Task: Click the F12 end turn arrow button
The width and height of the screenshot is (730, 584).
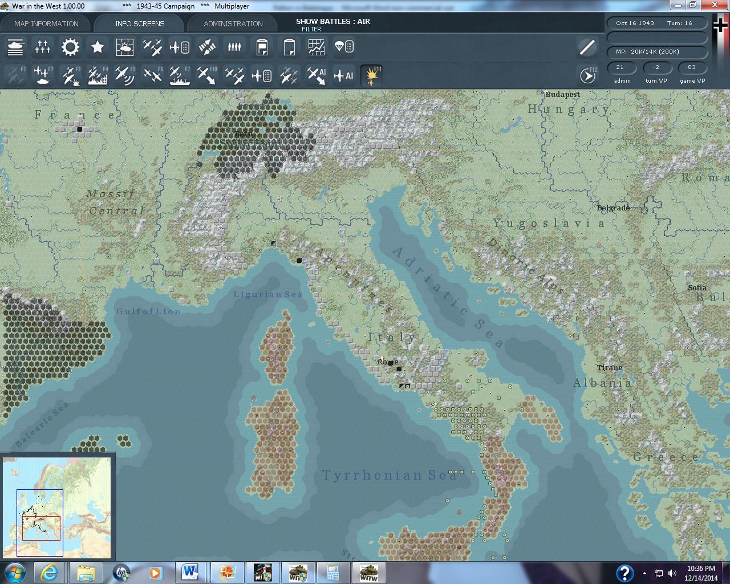Action: pos(587,75)
